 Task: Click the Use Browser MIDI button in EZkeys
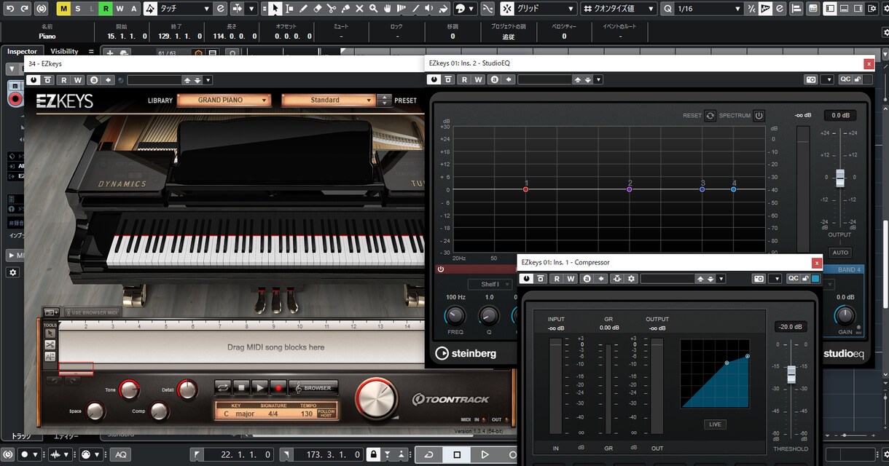[x=92, y=312]
